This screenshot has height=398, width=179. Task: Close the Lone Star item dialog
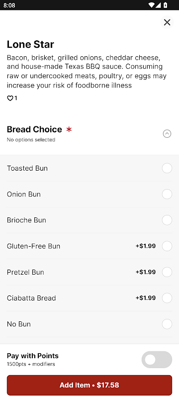pos(167,22)
